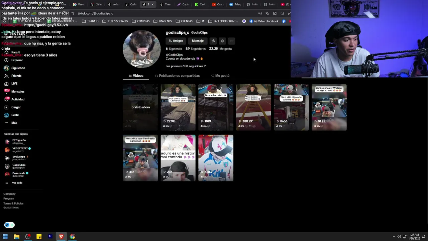This screenshot has height=241, width=428.
Task: Expand Terms & Policies footer section
Action: click(13, 204)
